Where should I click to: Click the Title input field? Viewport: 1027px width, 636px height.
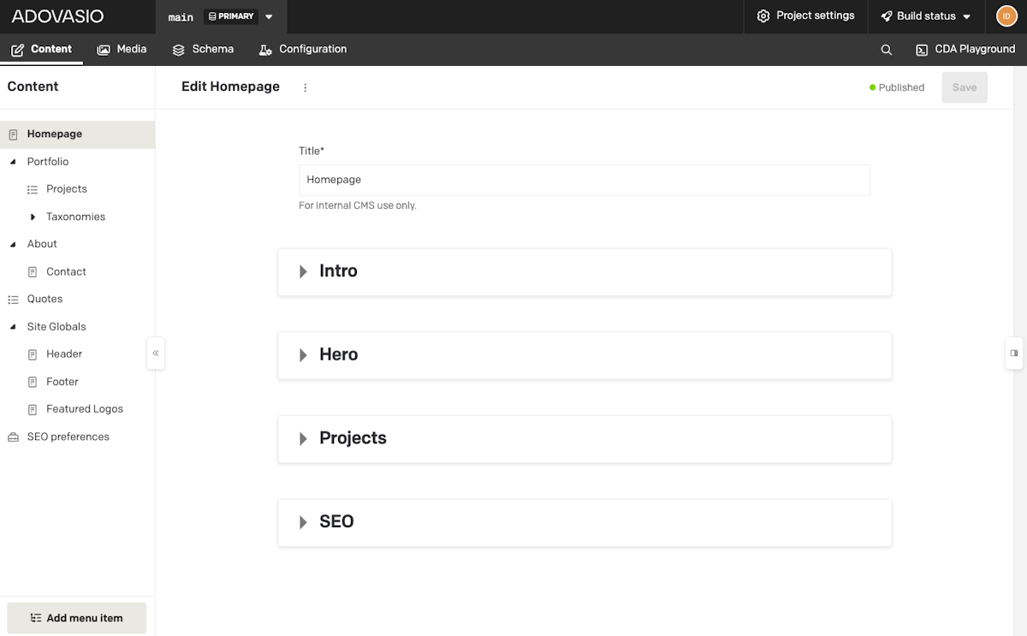click(585, 180)
